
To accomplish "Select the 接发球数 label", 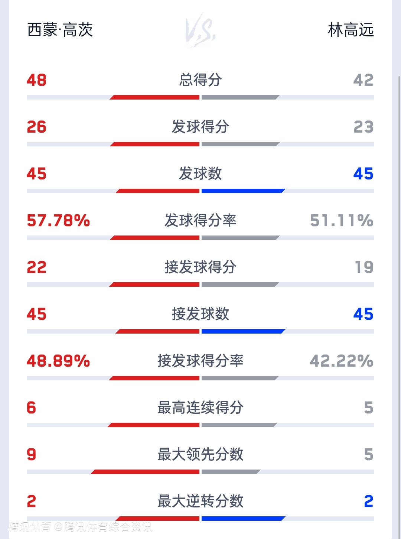I will coord(200,314).
